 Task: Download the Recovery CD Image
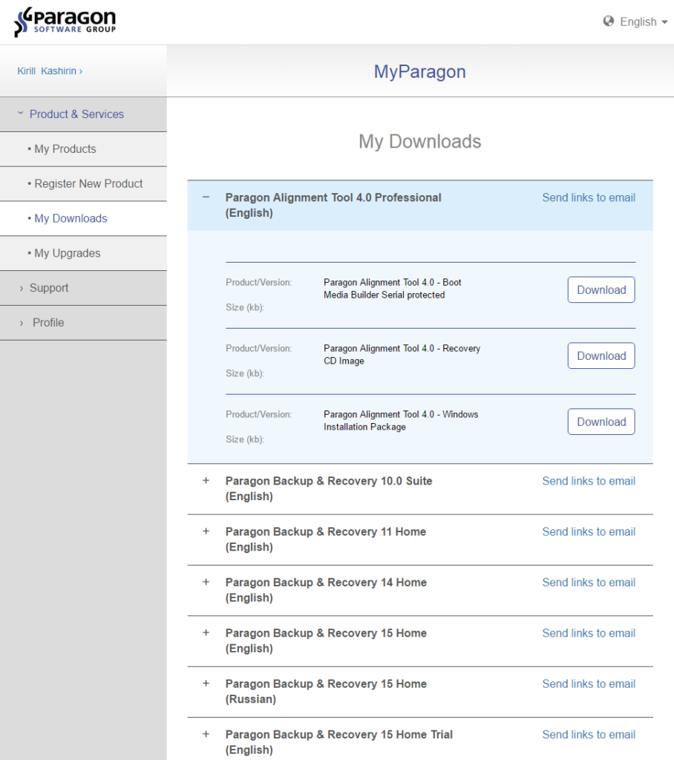tap(601, 356)
